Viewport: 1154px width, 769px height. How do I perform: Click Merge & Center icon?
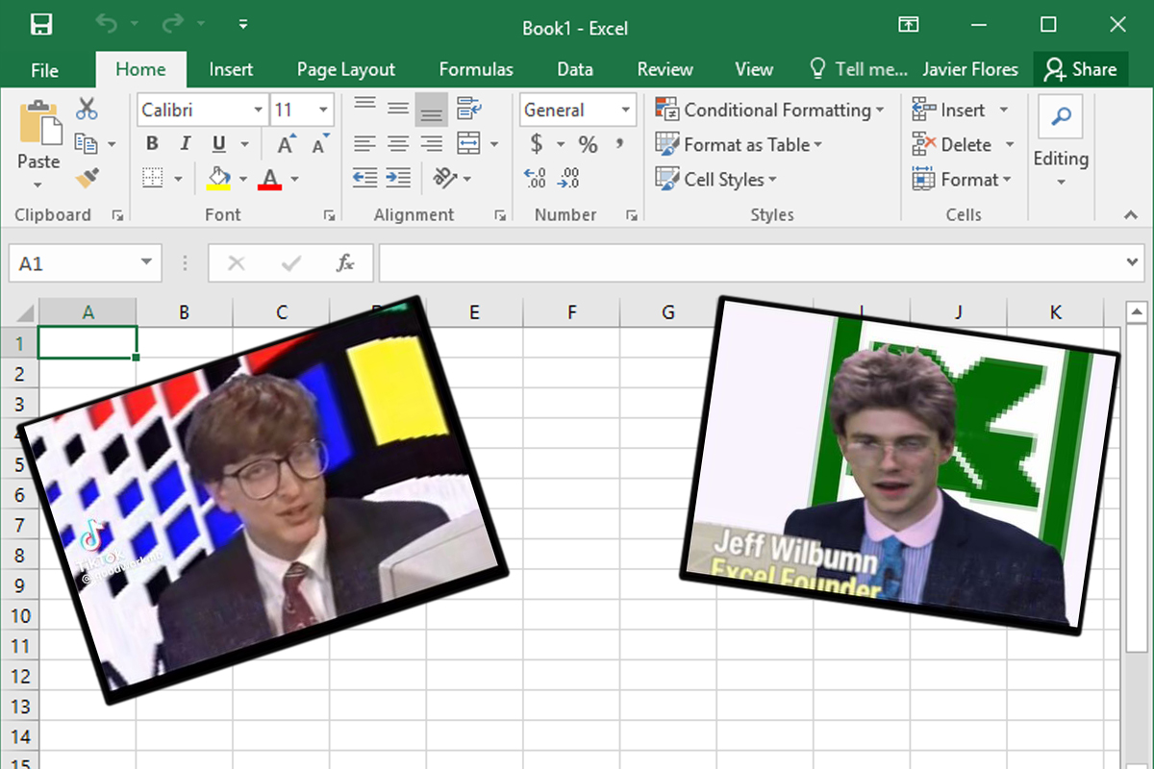(468, 144)
